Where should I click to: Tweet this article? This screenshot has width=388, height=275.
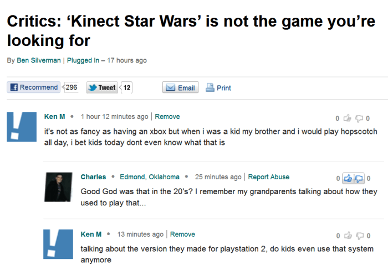click(x=102, y=87)
